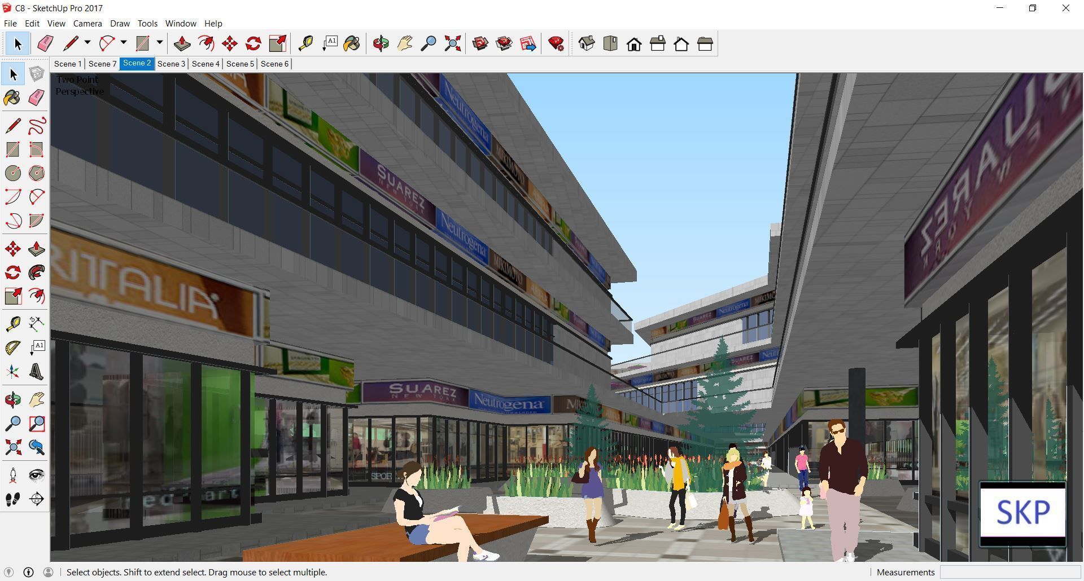Click Zoom Extents in the top toolbar
The width and height of the screenshot is (1084, 581).
tap(452, 44)
